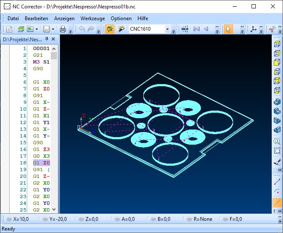
Task: Open the Bearbeiten menu
Action: [x=36, y=19]
